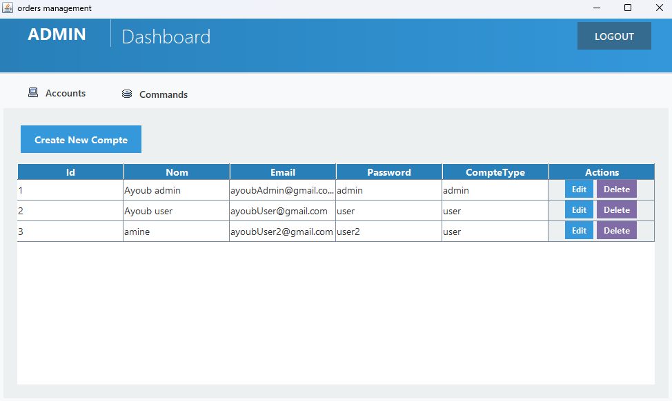Delete the Ayoub admin account
The height and width of the screenshot is (401, 672).
[x=617, y=189]
